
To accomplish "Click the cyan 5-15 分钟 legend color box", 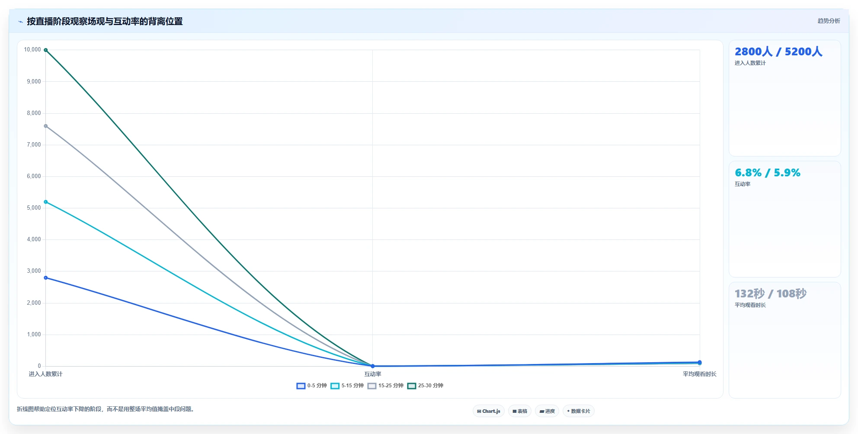I will tap(335, 386).
